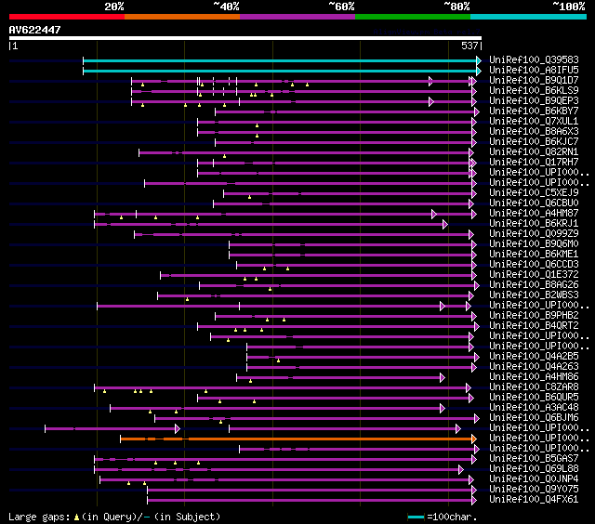Select the UniRef100_B8AG26 label
Screen dimensions: 595x524
534,285
